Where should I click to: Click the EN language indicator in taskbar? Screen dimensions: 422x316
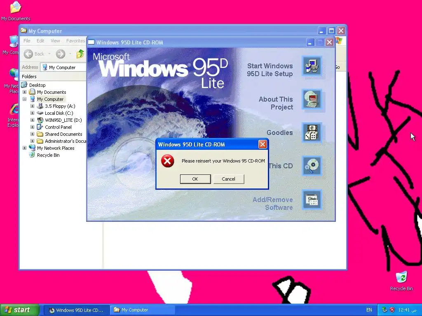point(369,310)
